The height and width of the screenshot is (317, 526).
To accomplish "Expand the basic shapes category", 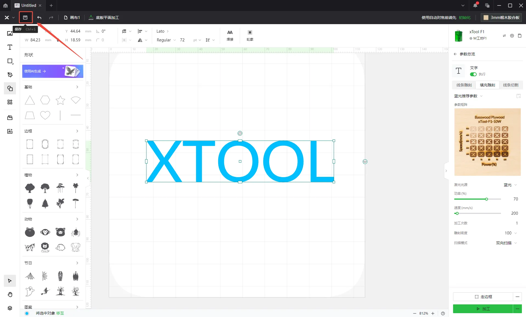I will tap(77, 87).
